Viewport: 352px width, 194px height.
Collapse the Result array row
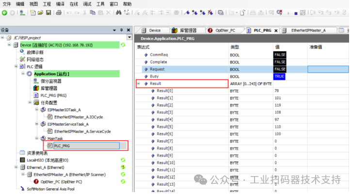coord(139,84)
